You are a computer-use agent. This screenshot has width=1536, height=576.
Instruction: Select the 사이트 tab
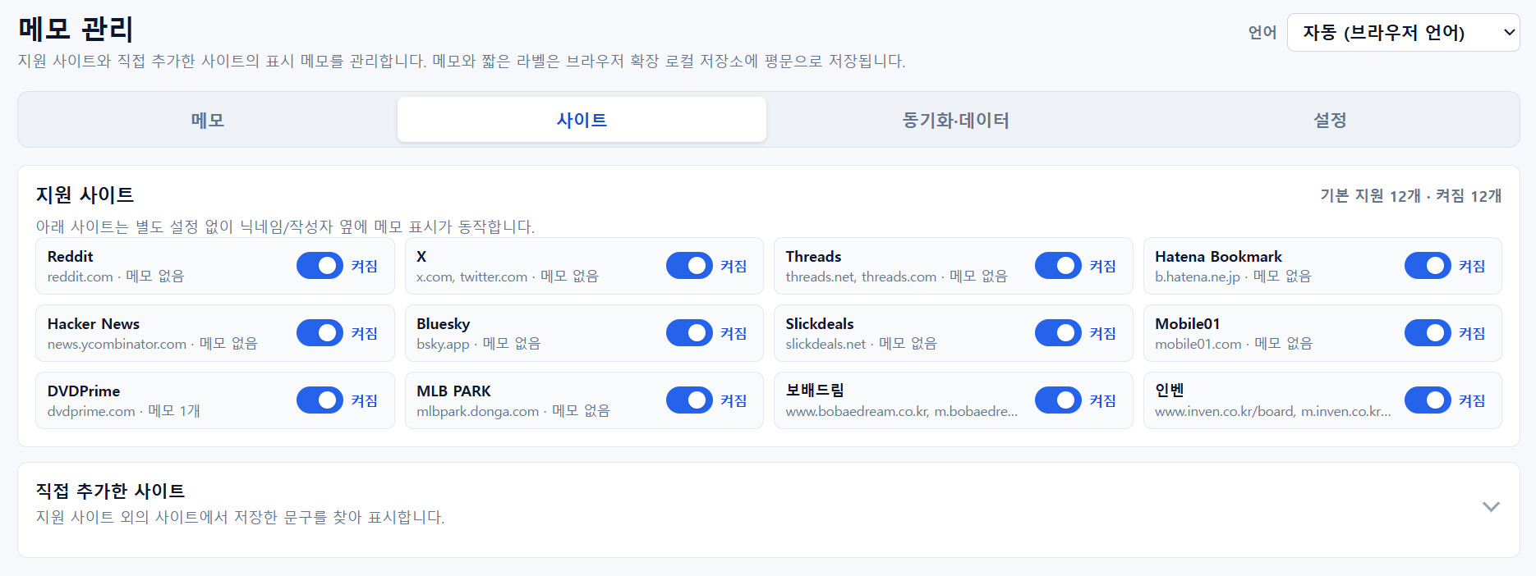[x=582, y=120]
